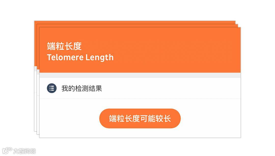Click the round list icon beside 我的检测结果
The image size is (275, 156).
[x=52, y=88]
